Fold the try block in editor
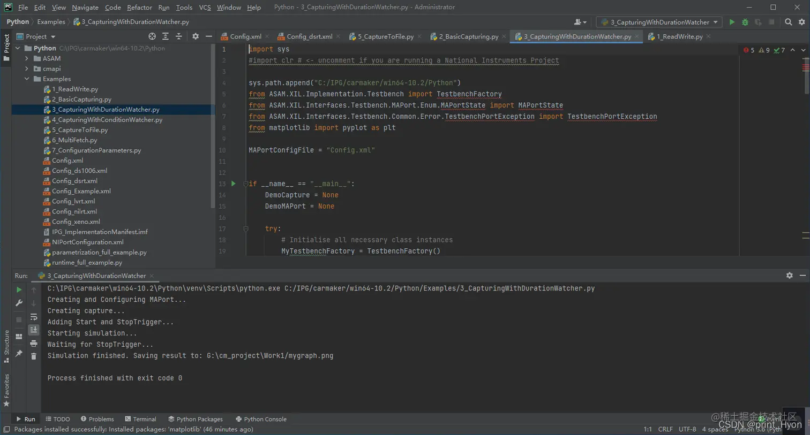Viewport: 810px width, 435px height. (x=245, y=228)
